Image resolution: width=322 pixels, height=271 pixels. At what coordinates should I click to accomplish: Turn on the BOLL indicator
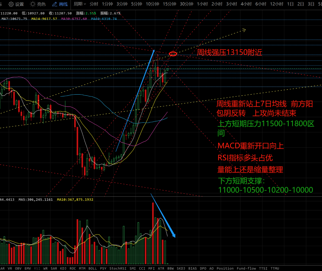[x=93, y=268]
